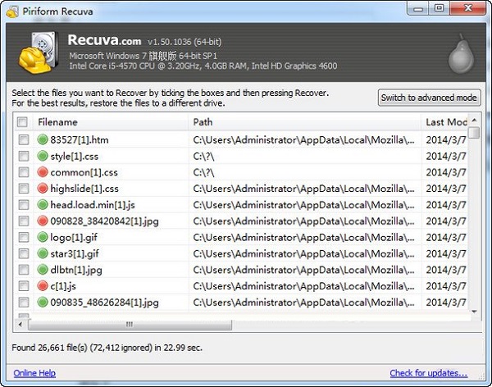Screen dimensions: 492x387
Task: Select the file name highslide[1].css
Action: [x=84, y=189]
